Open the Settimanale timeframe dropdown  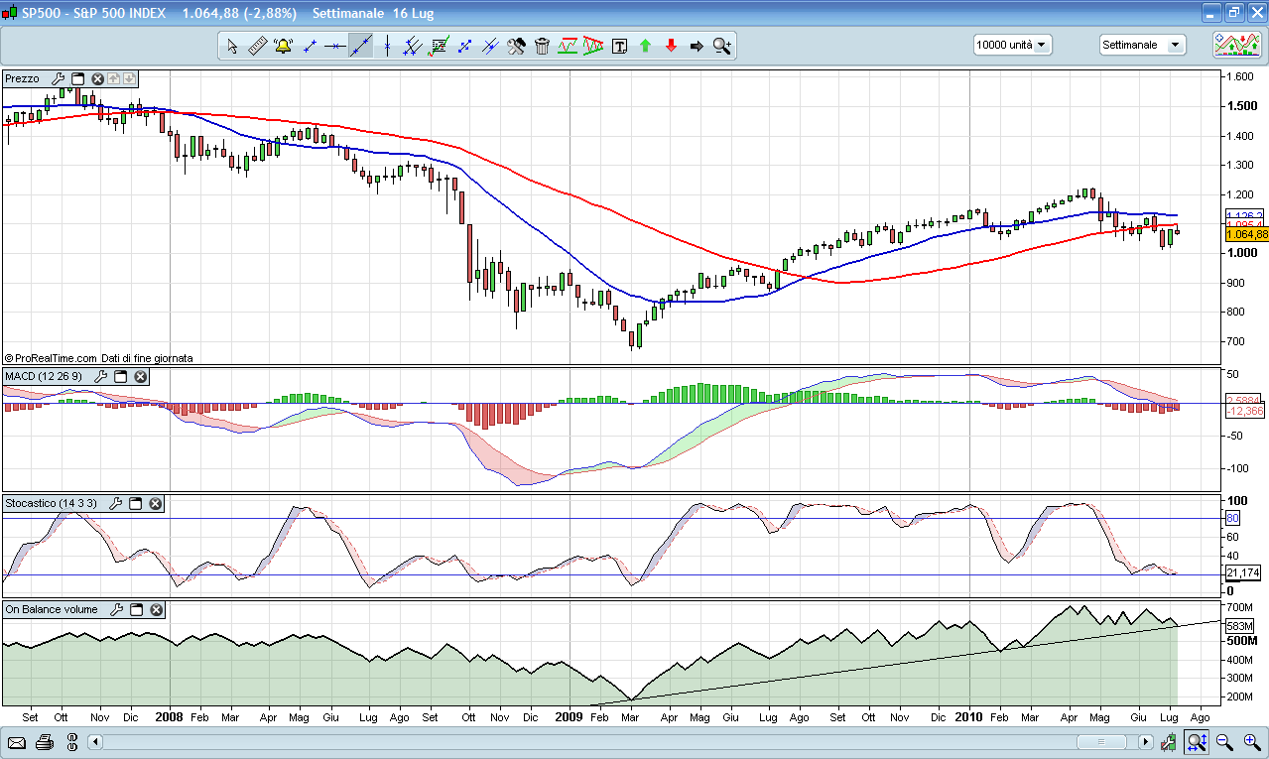[x=1142, y=45]
